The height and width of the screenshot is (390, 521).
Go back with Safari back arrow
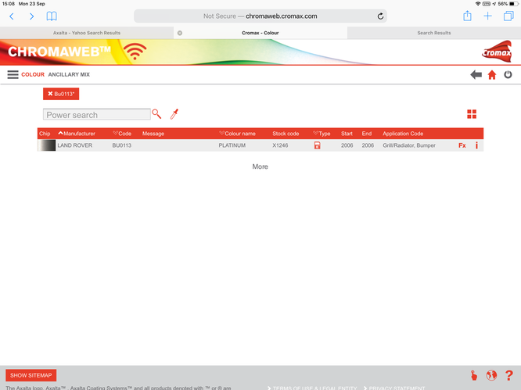click(x=12, y=16)
